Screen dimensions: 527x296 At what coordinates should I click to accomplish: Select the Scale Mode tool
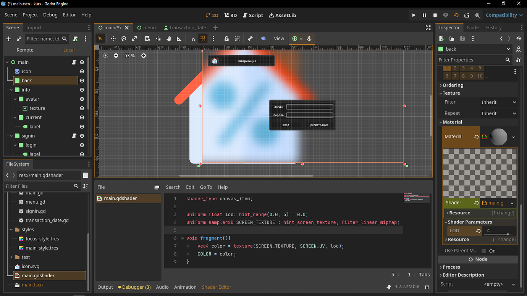pos(134,39)
